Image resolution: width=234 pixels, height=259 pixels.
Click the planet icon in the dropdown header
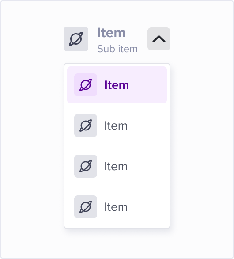click(76, 39)
